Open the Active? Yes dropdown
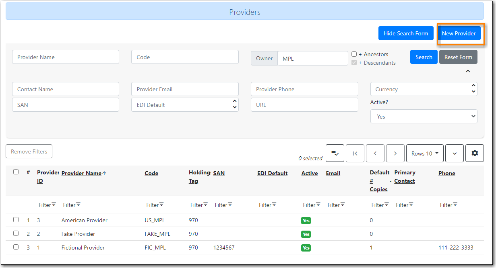496x268 pixels. (424, 117)
